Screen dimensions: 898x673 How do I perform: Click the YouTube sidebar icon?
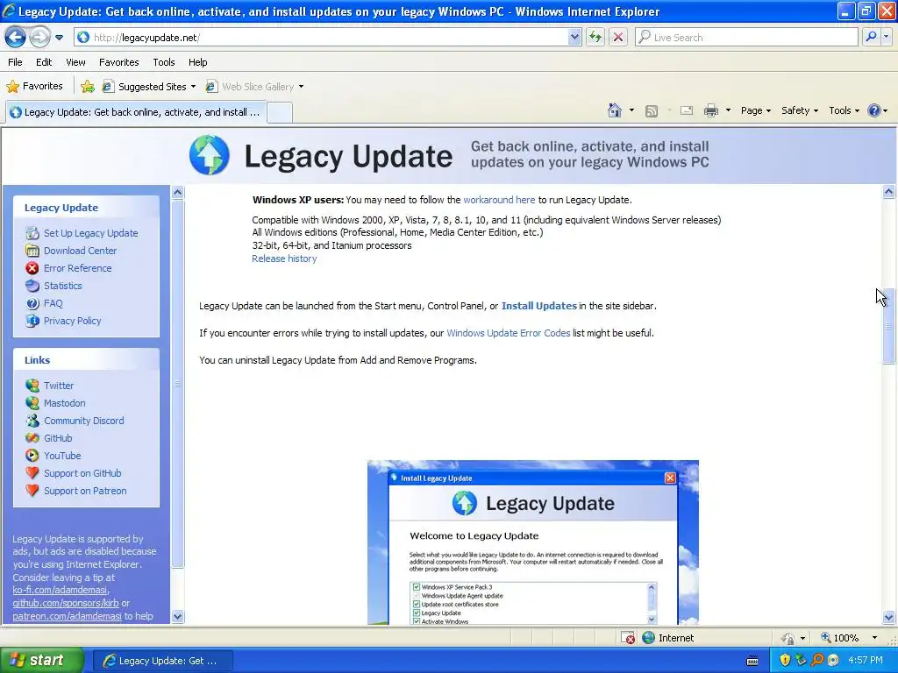click(x=32, y=456)
